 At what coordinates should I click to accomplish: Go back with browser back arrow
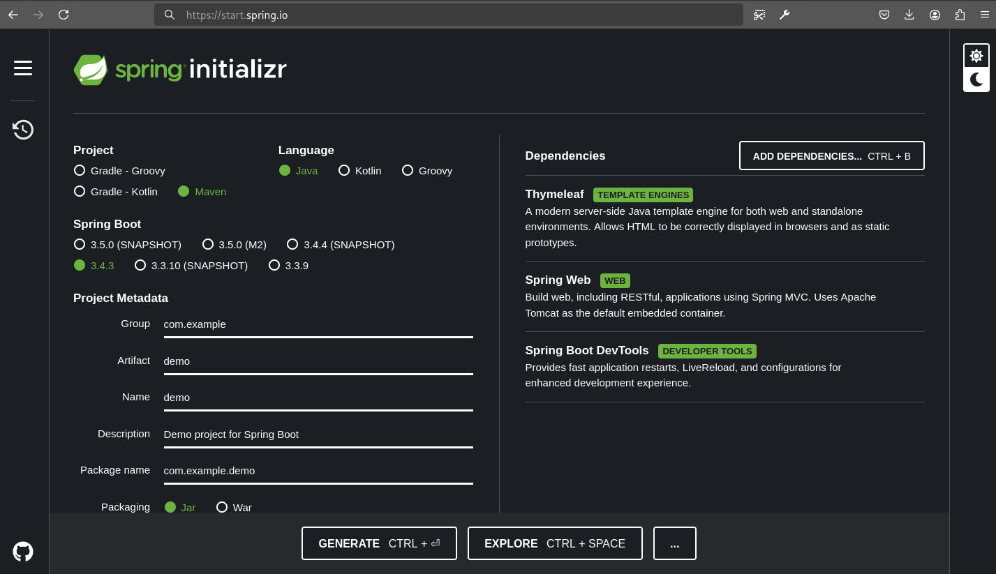[x=13, y=15]
